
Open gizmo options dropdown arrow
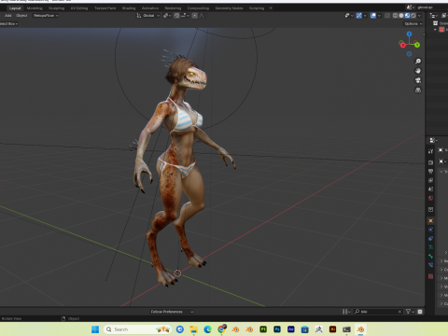pos(365,16)
